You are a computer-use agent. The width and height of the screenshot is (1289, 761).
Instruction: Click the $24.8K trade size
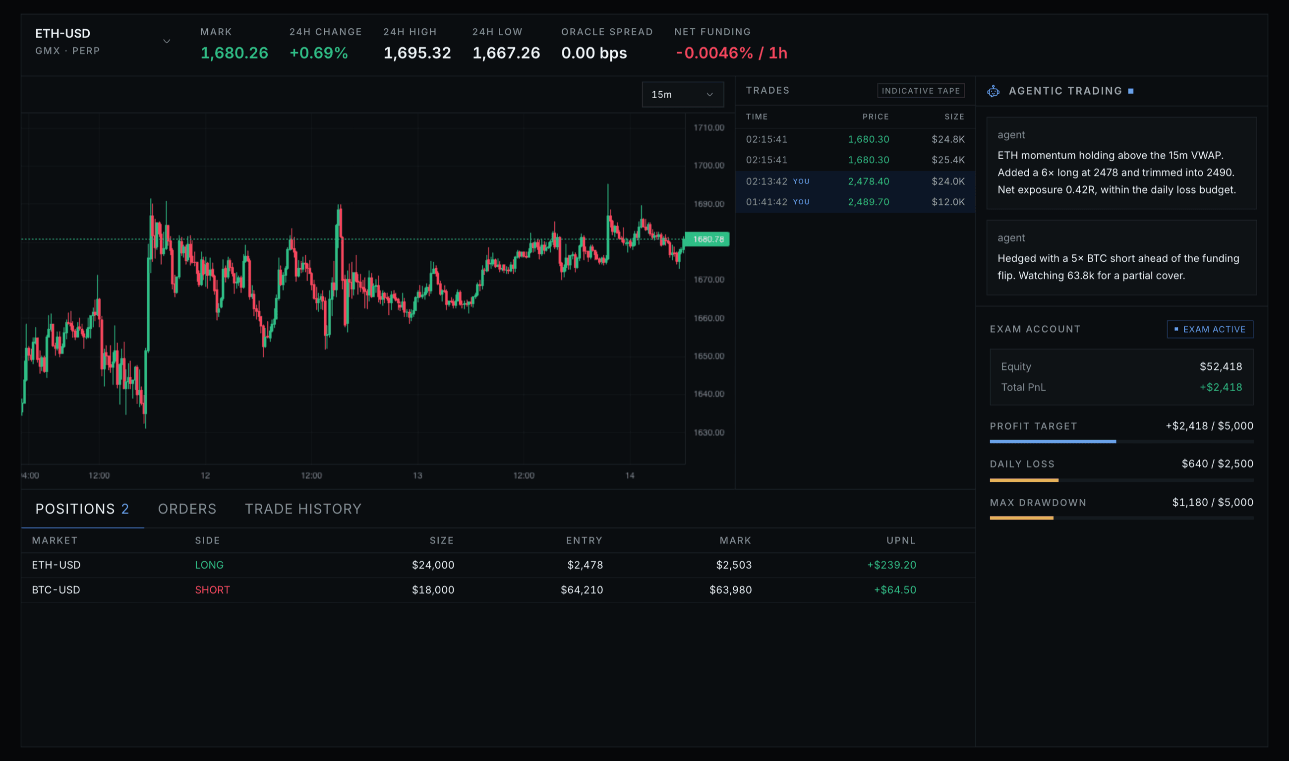(x=948, y=139)
